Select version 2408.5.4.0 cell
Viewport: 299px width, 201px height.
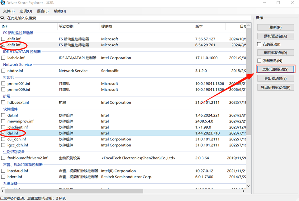click(x=204, y=121)
